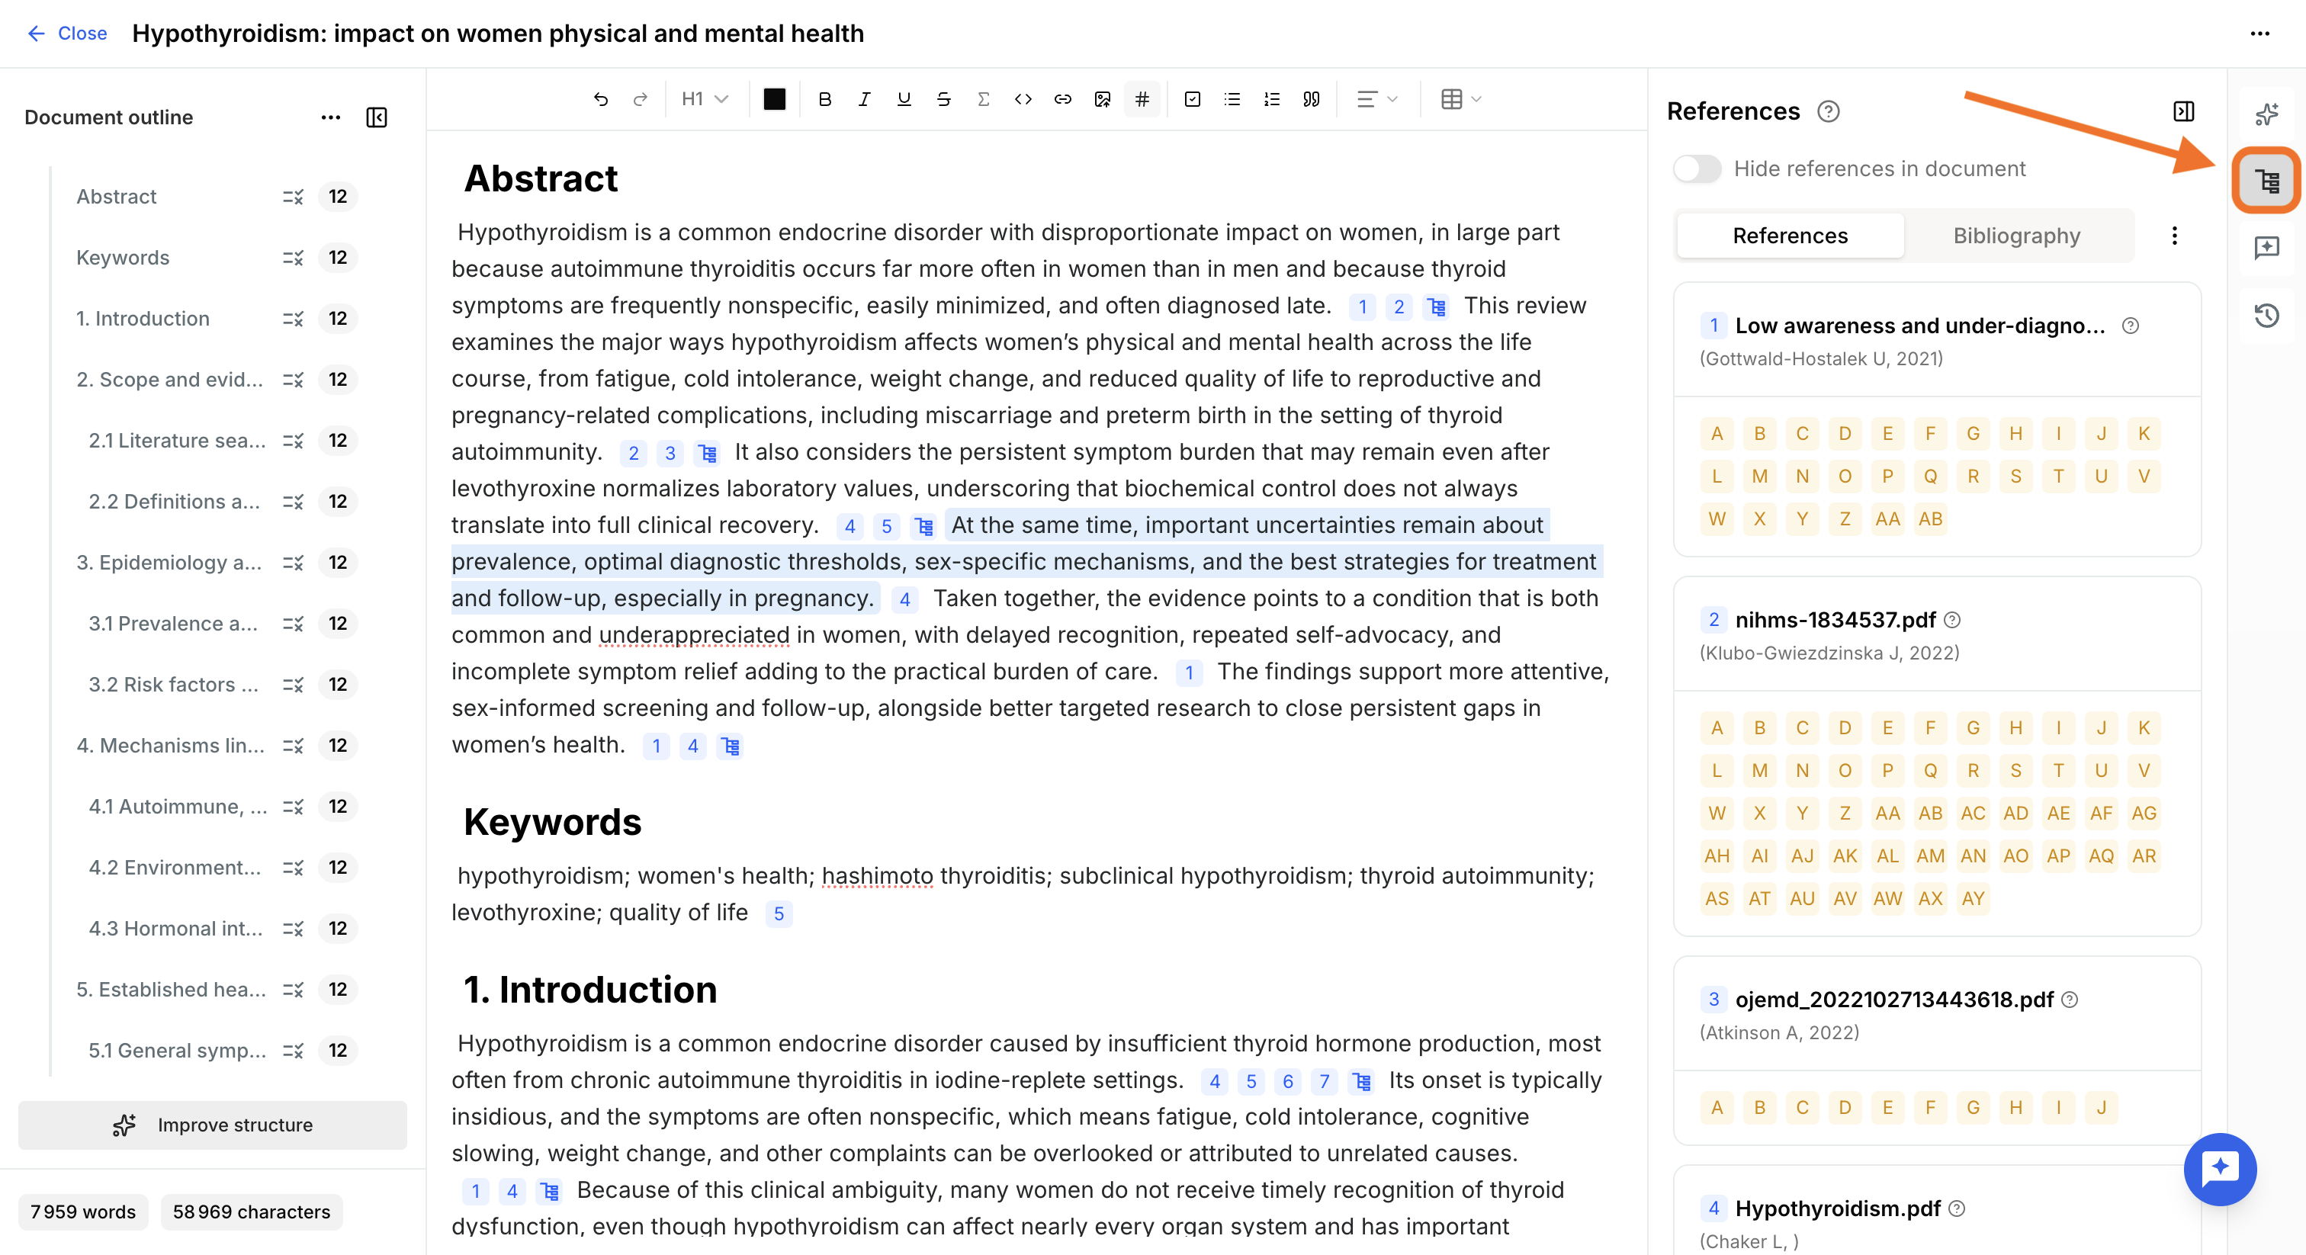This screenshot has height=1255, width=2306.
Task: Click the redo arrow in toolbar
Action: coord(640,99)
